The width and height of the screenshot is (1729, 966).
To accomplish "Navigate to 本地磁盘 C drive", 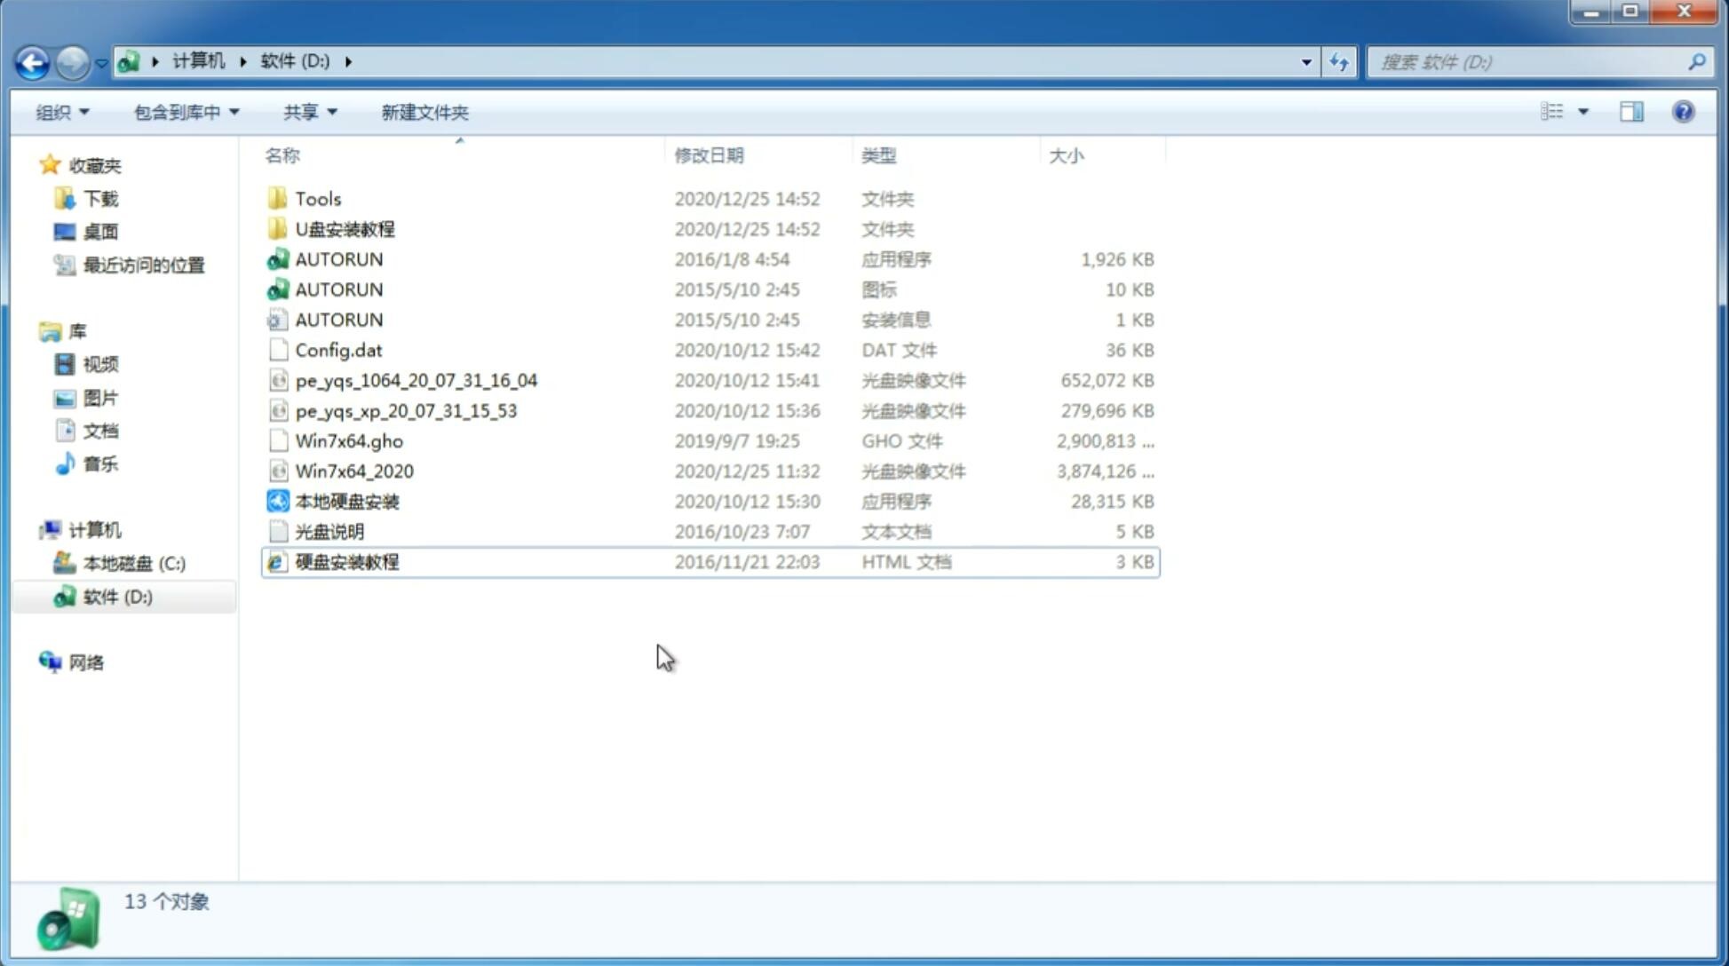I will pyautogui.click(x=134, y=563).
